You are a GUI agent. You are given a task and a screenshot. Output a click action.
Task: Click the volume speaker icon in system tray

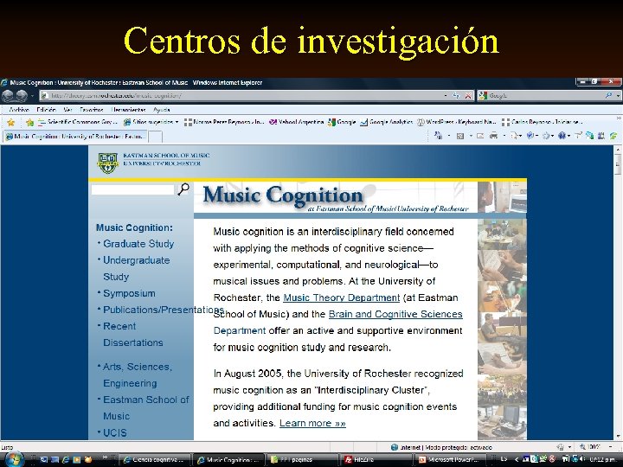[582, 459]
